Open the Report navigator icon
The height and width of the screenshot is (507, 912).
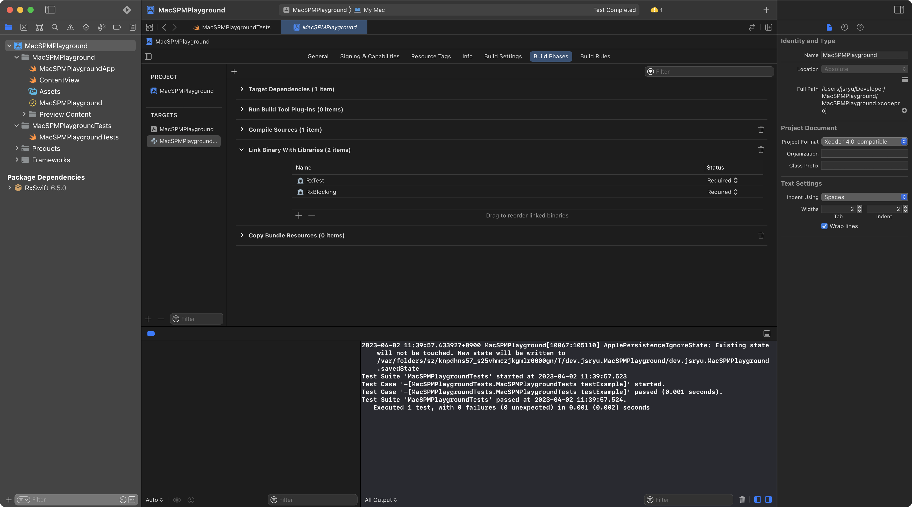point(132,27)
